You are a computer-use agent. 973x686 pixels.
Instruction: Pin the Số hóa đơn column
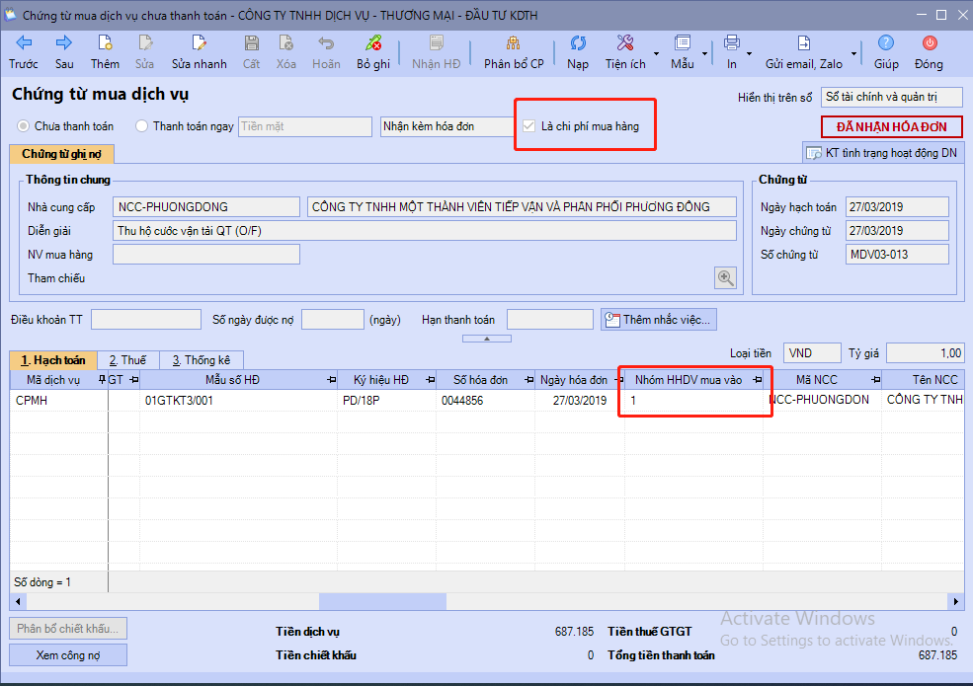[x=528, y=380]
